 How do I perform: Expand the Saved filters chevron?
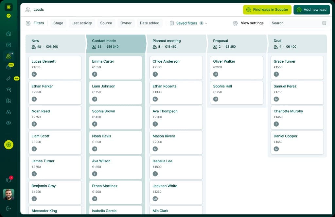pos(206,23)
